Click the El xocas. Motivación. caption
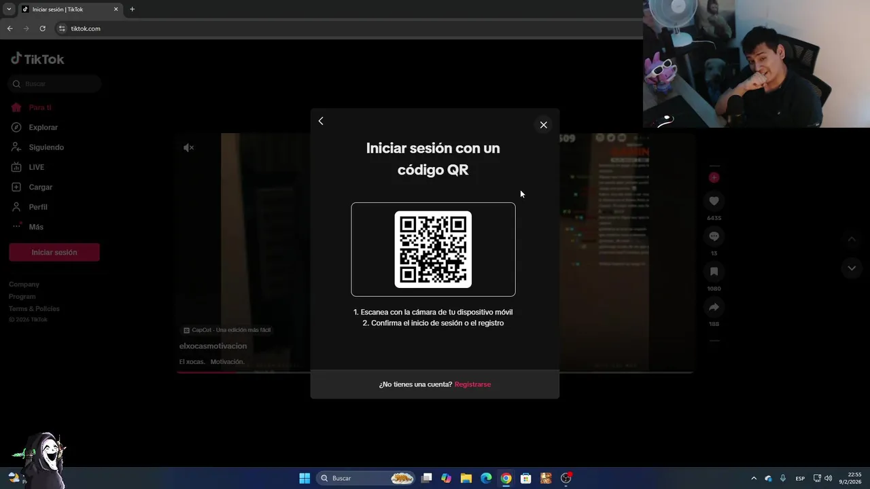Image resolution: width=870 pixels, height=489 pixels. pyautogui.click(x=211, y=362)
